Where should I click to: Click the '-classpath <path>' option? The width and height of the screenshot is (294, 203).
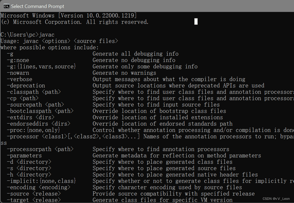[34, 92]
